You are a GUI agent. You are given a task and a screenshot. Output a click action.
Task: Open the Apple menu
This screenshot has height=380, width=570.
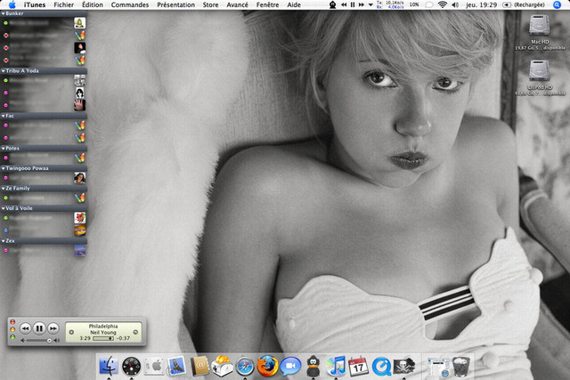click(x=12, y=4)
